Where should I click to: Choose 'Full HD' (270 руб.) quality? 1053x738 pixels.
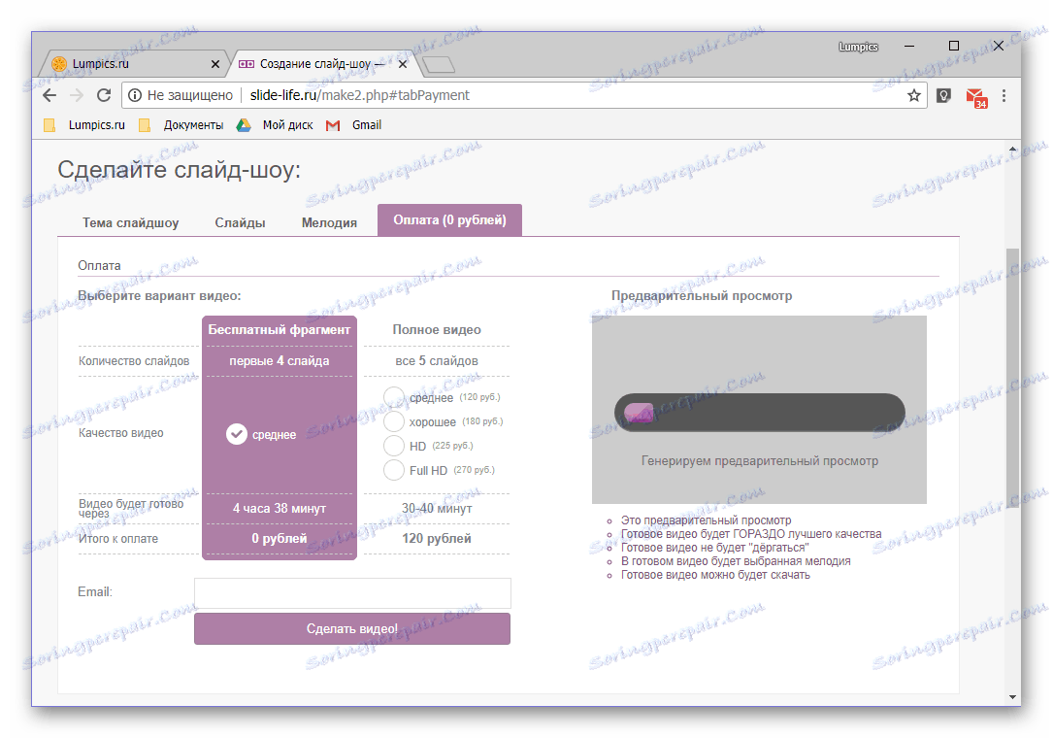pos(393,470)
